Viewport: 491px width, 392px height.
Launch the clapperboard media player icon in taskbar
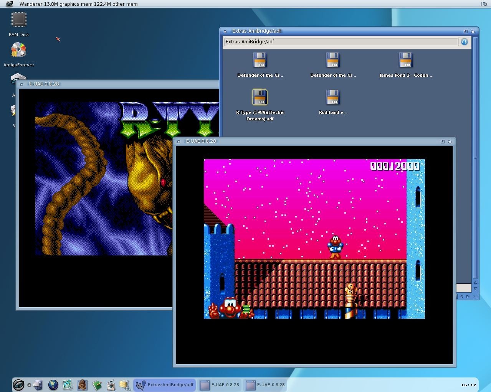111,385
